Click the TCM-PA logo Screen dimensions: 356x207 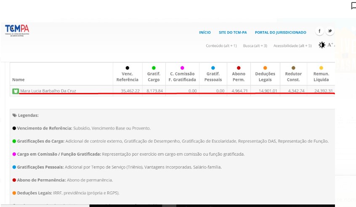pyautogui.click(x=17, y=30)
